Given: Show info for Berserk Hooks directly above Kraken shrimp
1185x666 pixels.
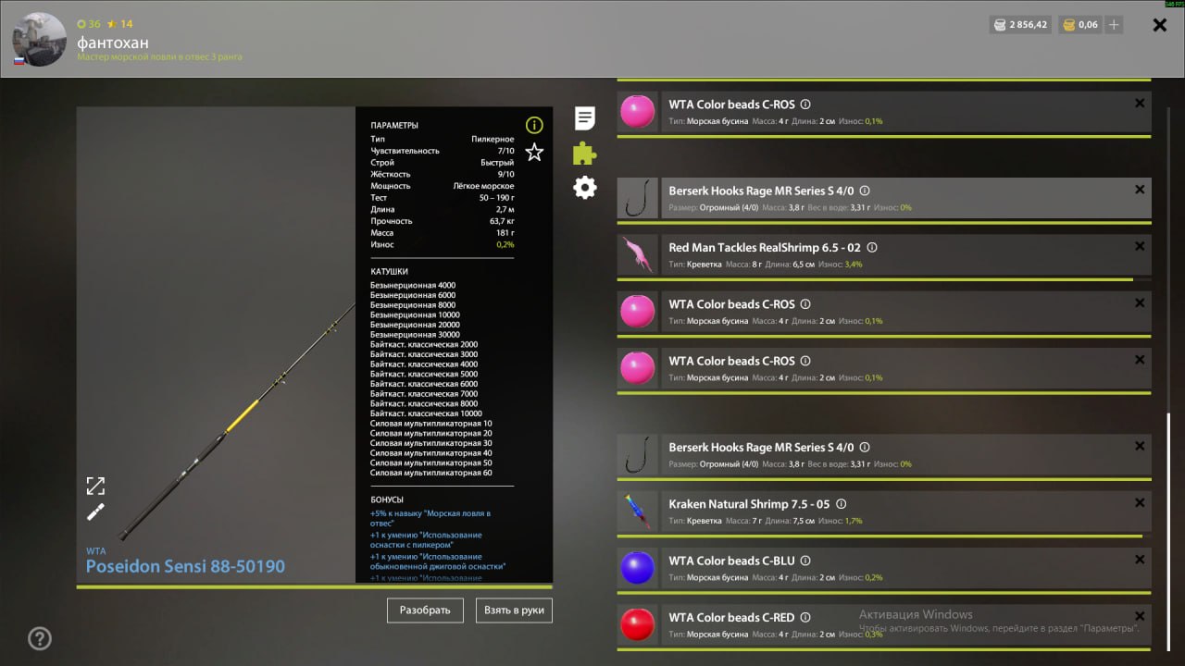Looking at the screenshot, I should [x=865, y=448].
